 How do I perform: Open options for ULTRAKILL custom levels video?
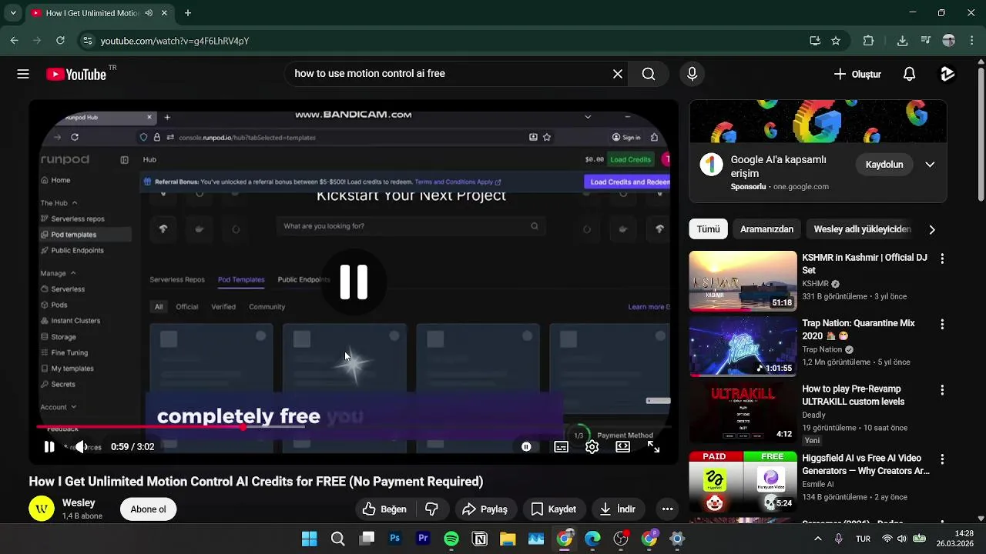[941, 390]
